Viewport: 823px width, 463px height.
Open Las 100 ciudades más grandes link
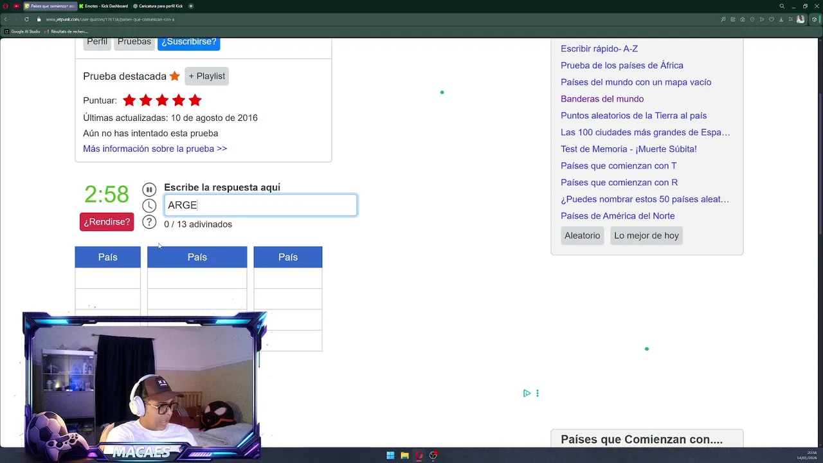click(x=646, y=132)
